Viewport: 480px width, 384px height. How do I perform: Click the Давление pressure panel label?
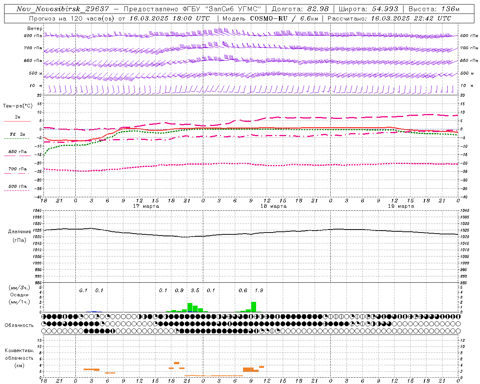[x=19, y=232]
